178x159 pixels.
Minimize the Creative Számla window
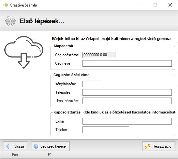pos(141,5)
